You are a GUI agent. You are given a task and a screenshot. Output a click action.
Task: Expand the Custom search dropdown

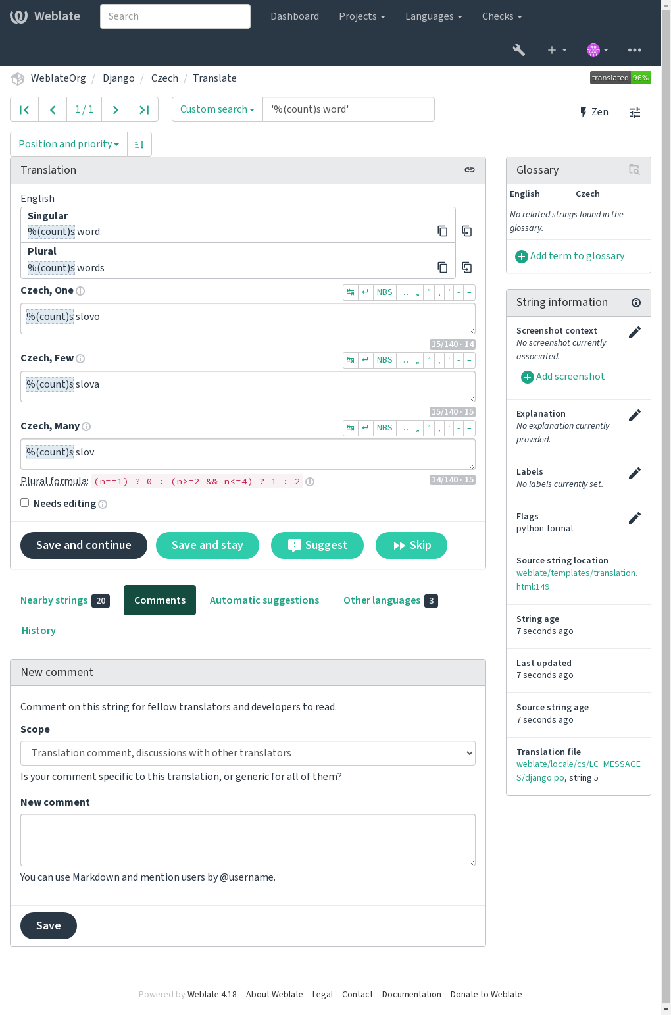217,109
